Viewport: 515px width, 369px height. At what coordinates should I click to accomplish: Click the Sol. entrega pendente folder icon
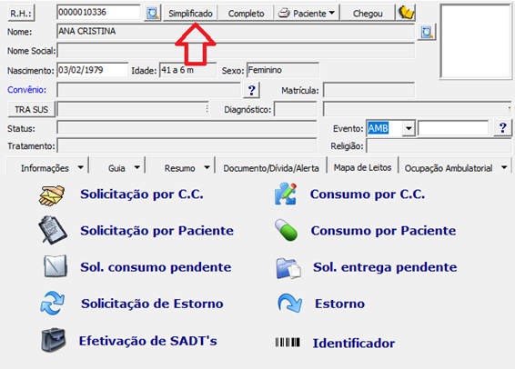288,268
